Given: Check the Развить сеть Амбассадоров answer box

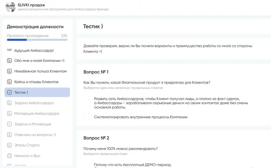Looking at the screenshot, I should pyautogui.click(x=87, y=103).
